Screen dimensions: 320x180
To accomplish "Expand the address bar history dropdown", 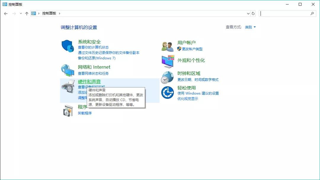I will click(248, 14).
